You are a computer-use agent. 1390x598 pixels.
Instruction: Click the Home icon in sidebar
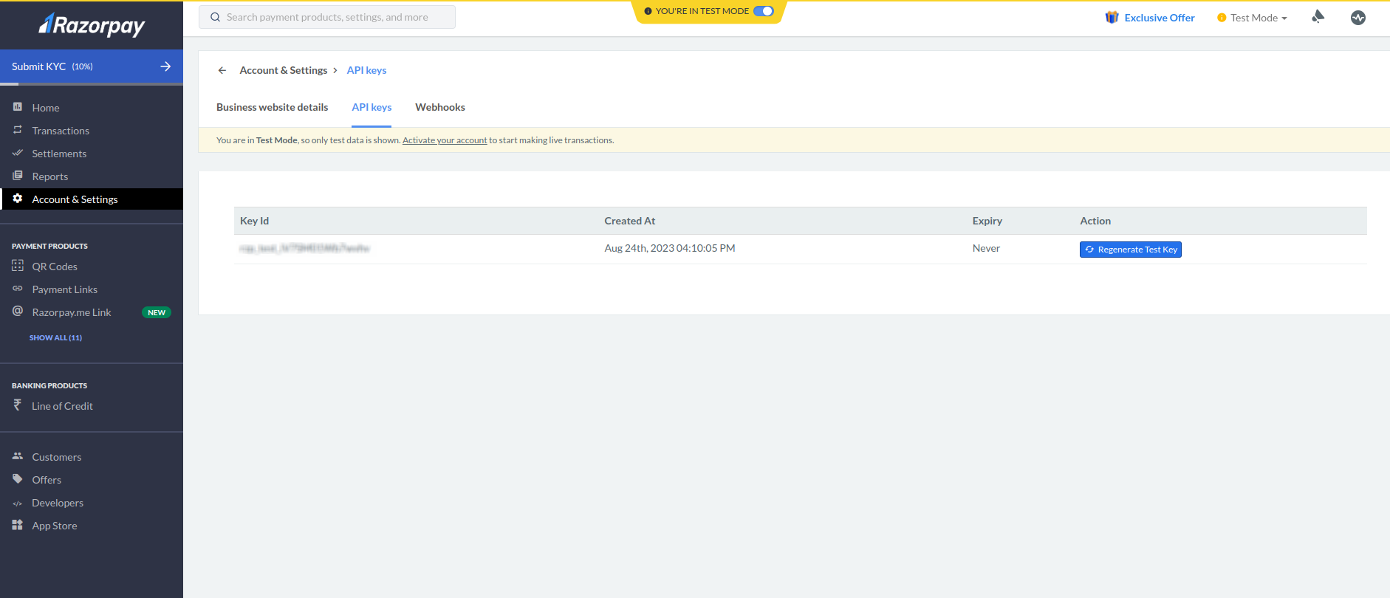pos(18,107)
